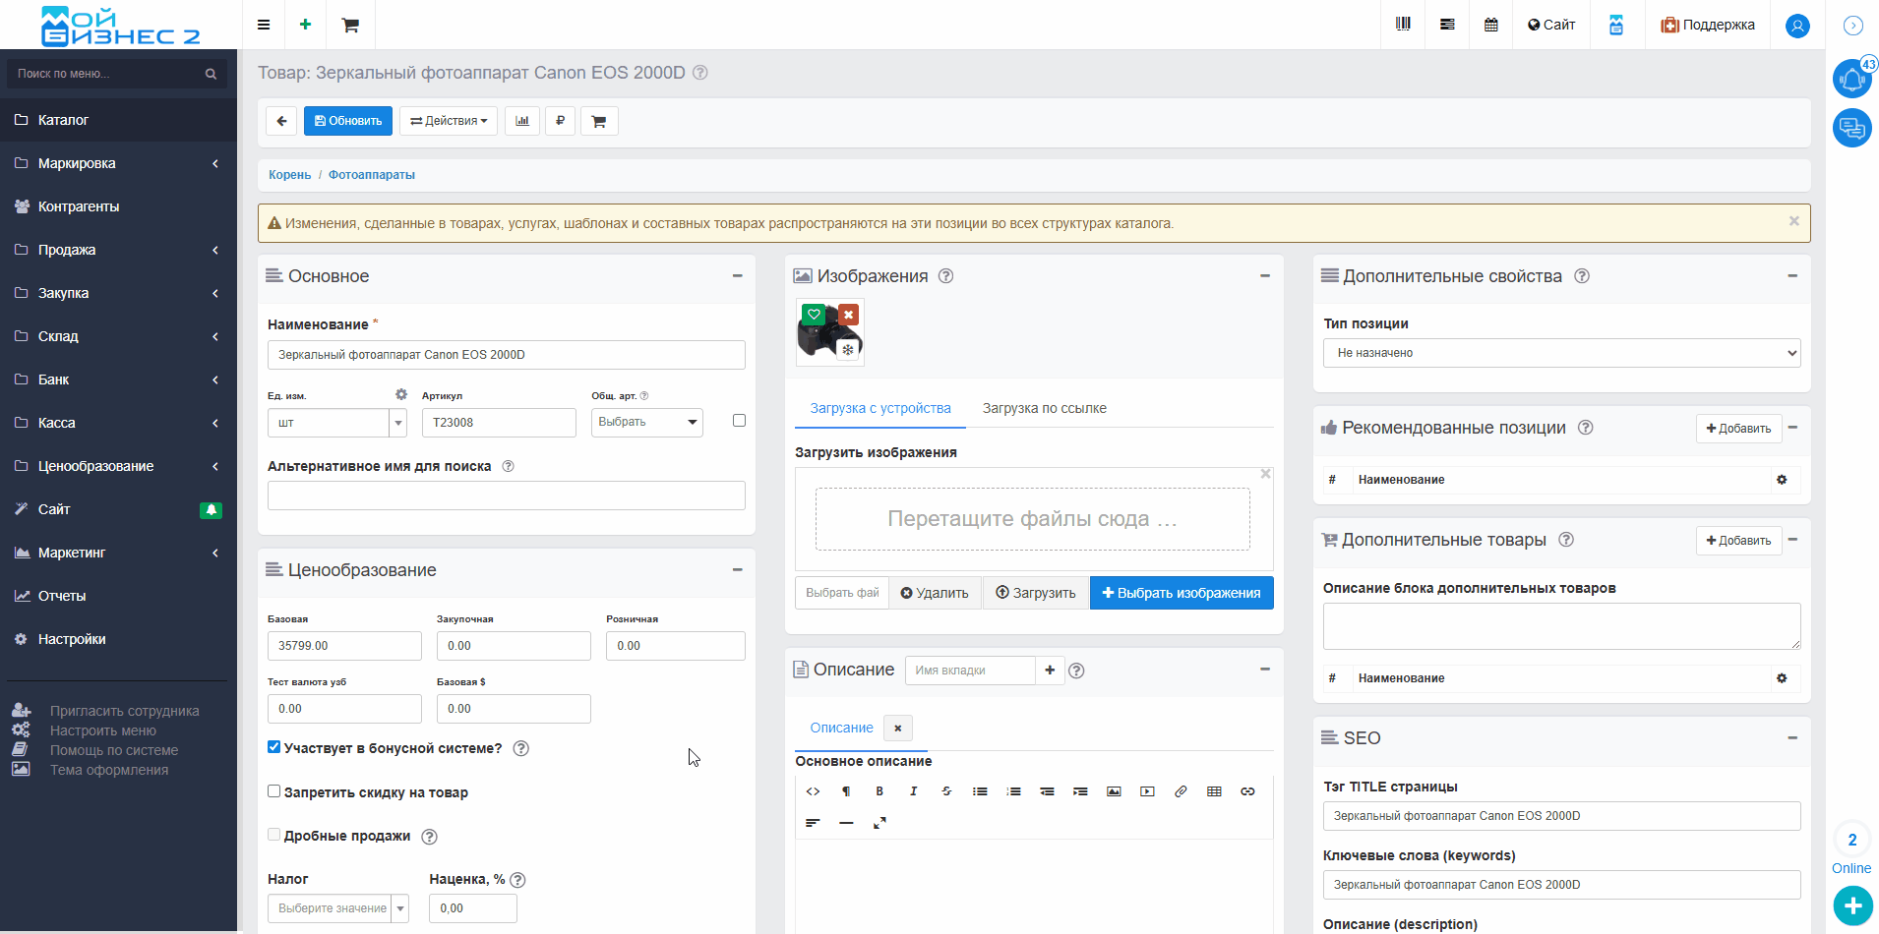This screenshot has width=1879, height=934.
Task: Open the Выбрать dropdown for Общ. арт.
Action: [647, 422]
